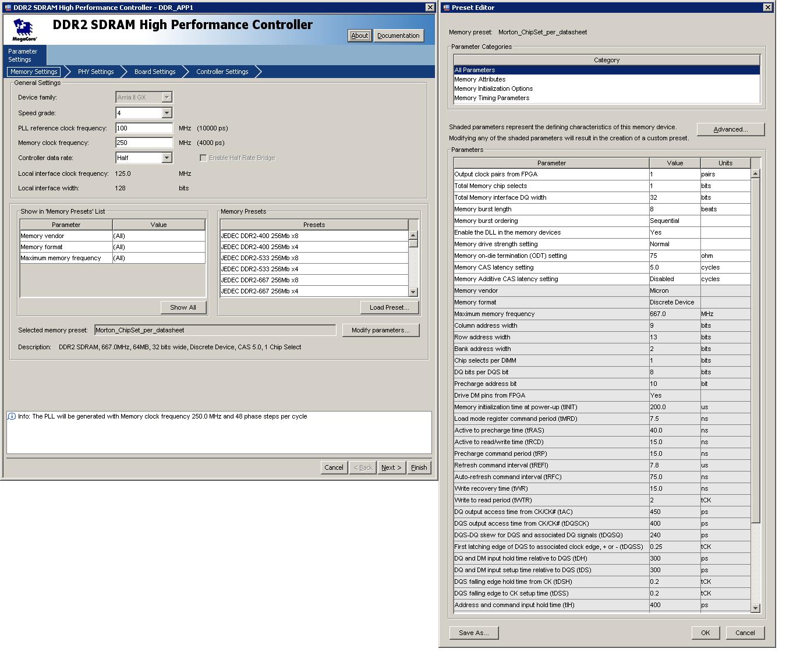Click the Modify parameters button

point(380,330)
